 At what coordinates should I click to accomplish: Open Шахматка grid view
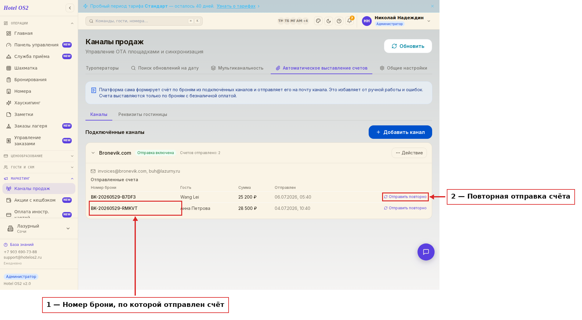tap(39, 68)
